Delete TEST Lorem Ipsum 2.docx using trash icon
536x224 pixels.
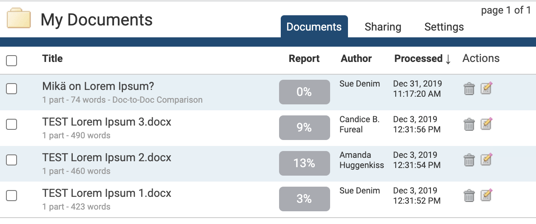point(469,160)
